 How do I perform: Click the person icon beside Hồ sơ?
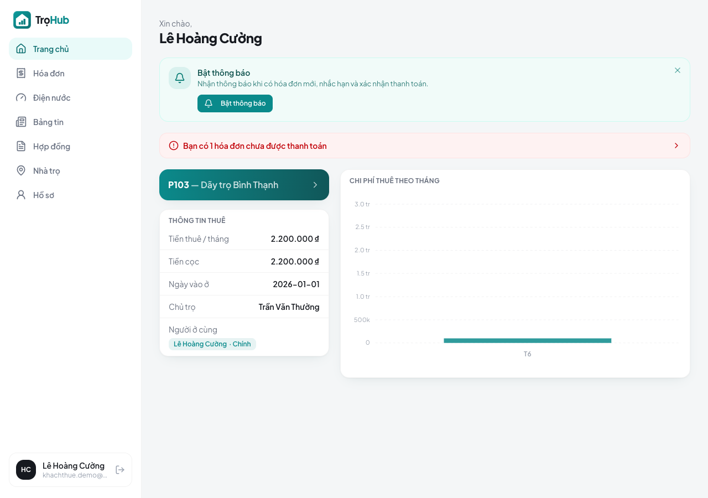pos(21,195)
